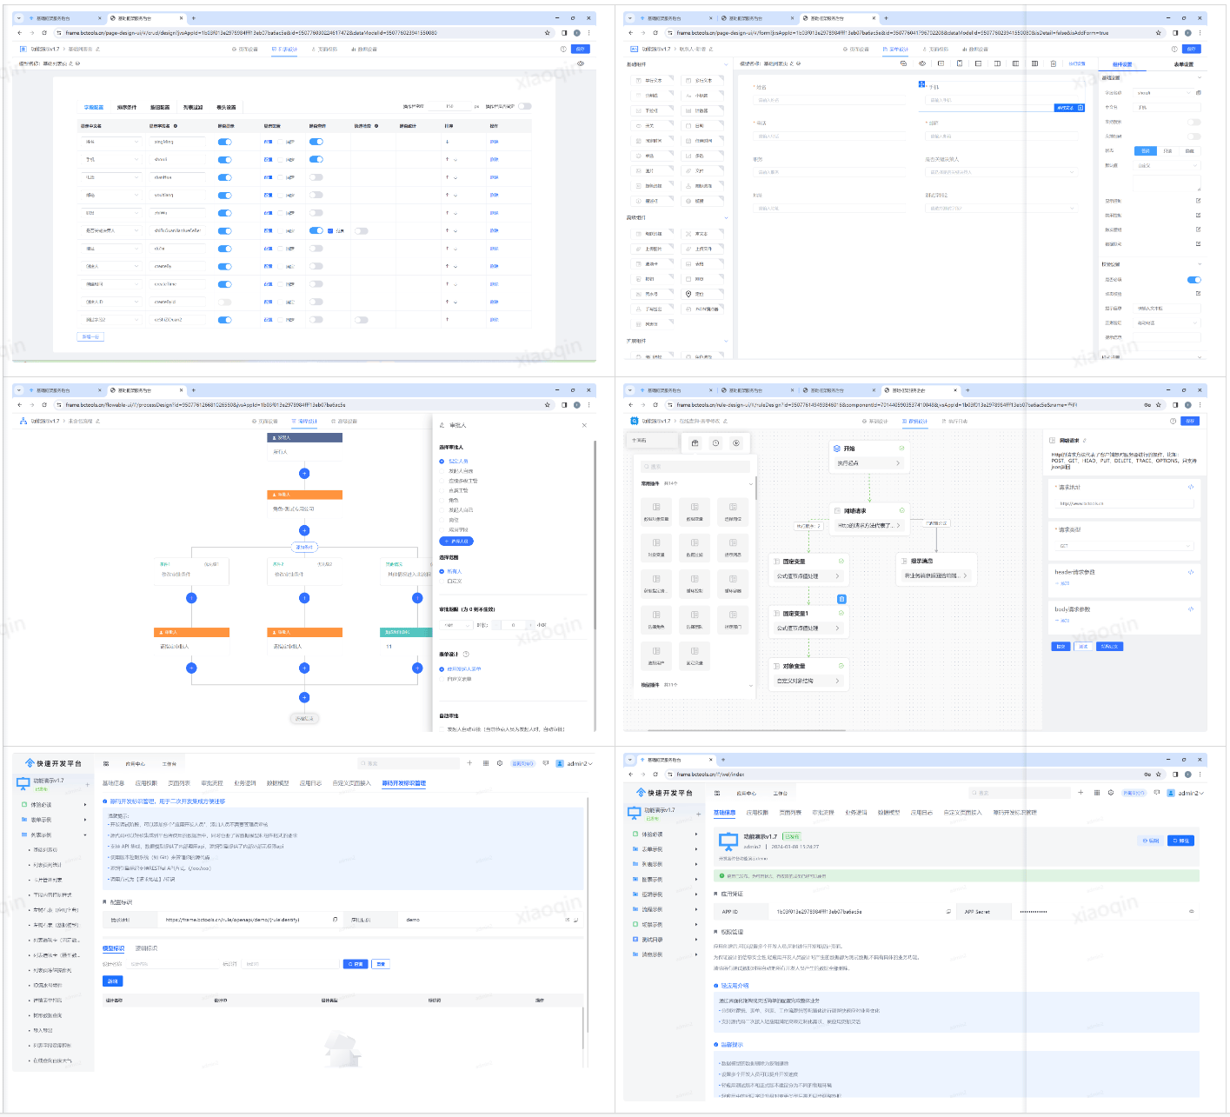Viewport: 1230px width, 1117px height.
Task: Click the move-up arrow in the ceShiZiDuan2 row
Action: (x=448, y=320)
